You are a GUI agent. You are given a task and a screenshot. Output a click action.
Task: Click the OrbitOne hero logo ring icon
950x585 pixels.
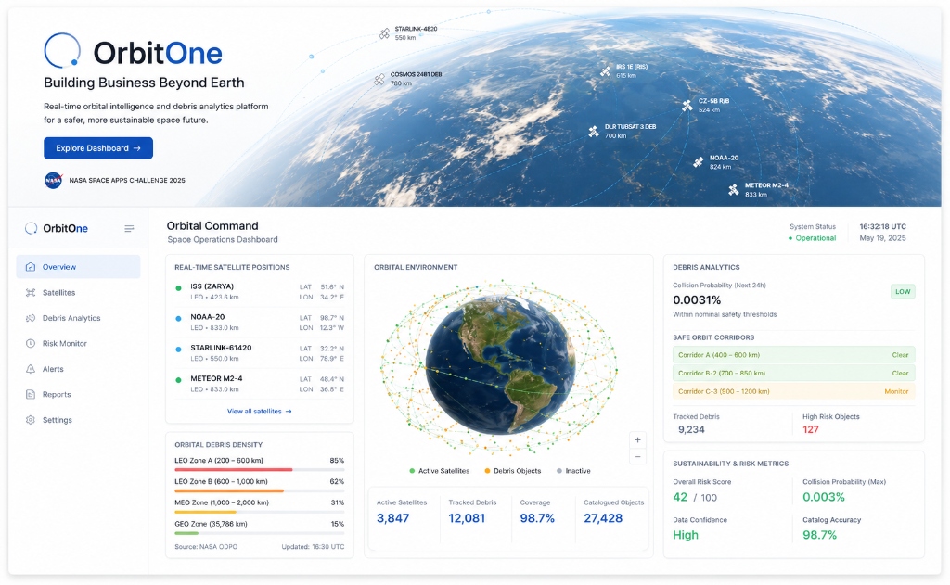[x=62, y=50]
